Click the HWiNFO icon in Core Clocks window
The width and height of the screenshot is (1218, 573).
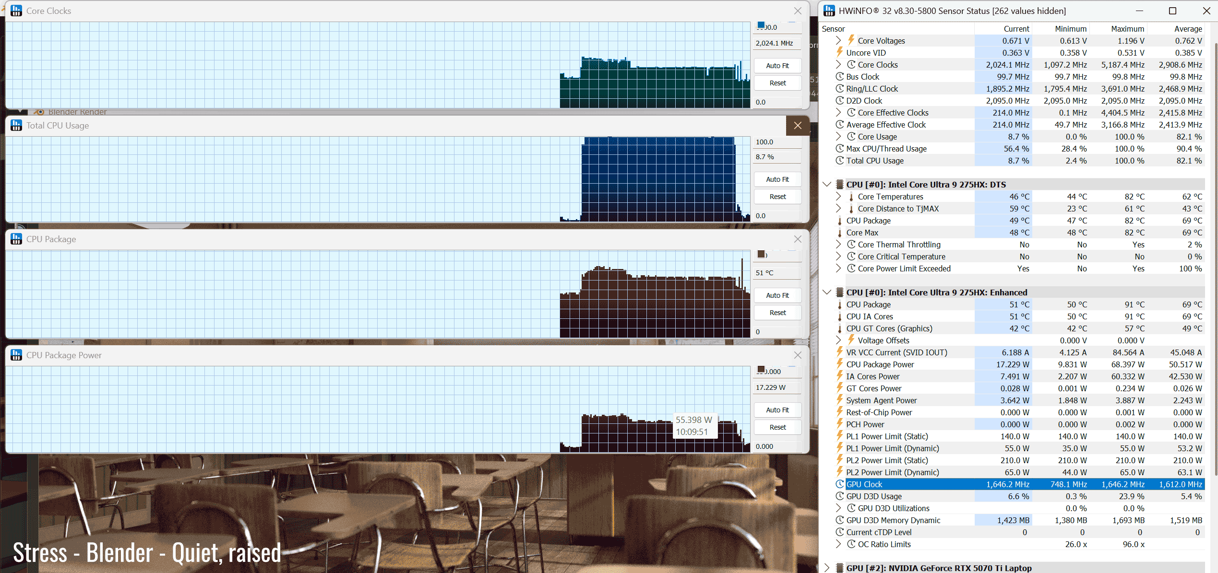coord(16,11)
